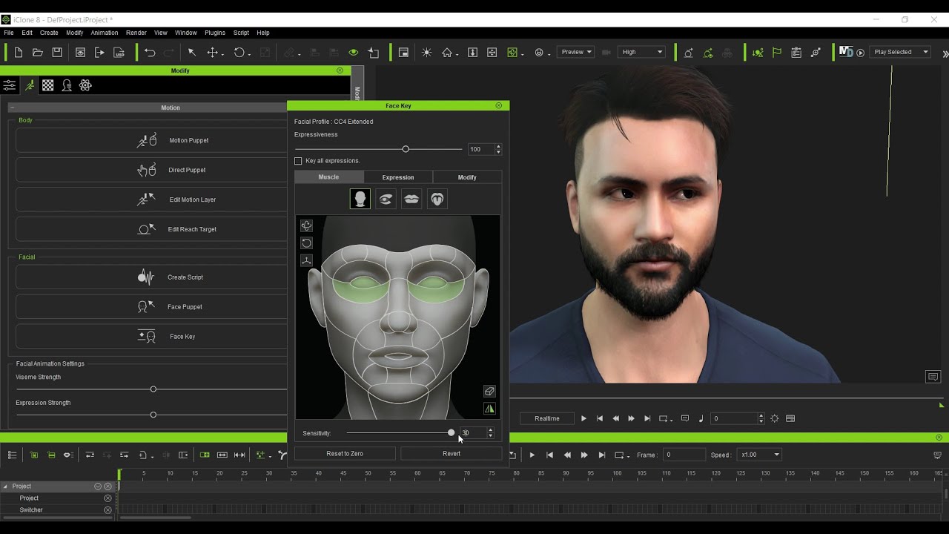Enable Key all expressions checkbox

(298, 161)
